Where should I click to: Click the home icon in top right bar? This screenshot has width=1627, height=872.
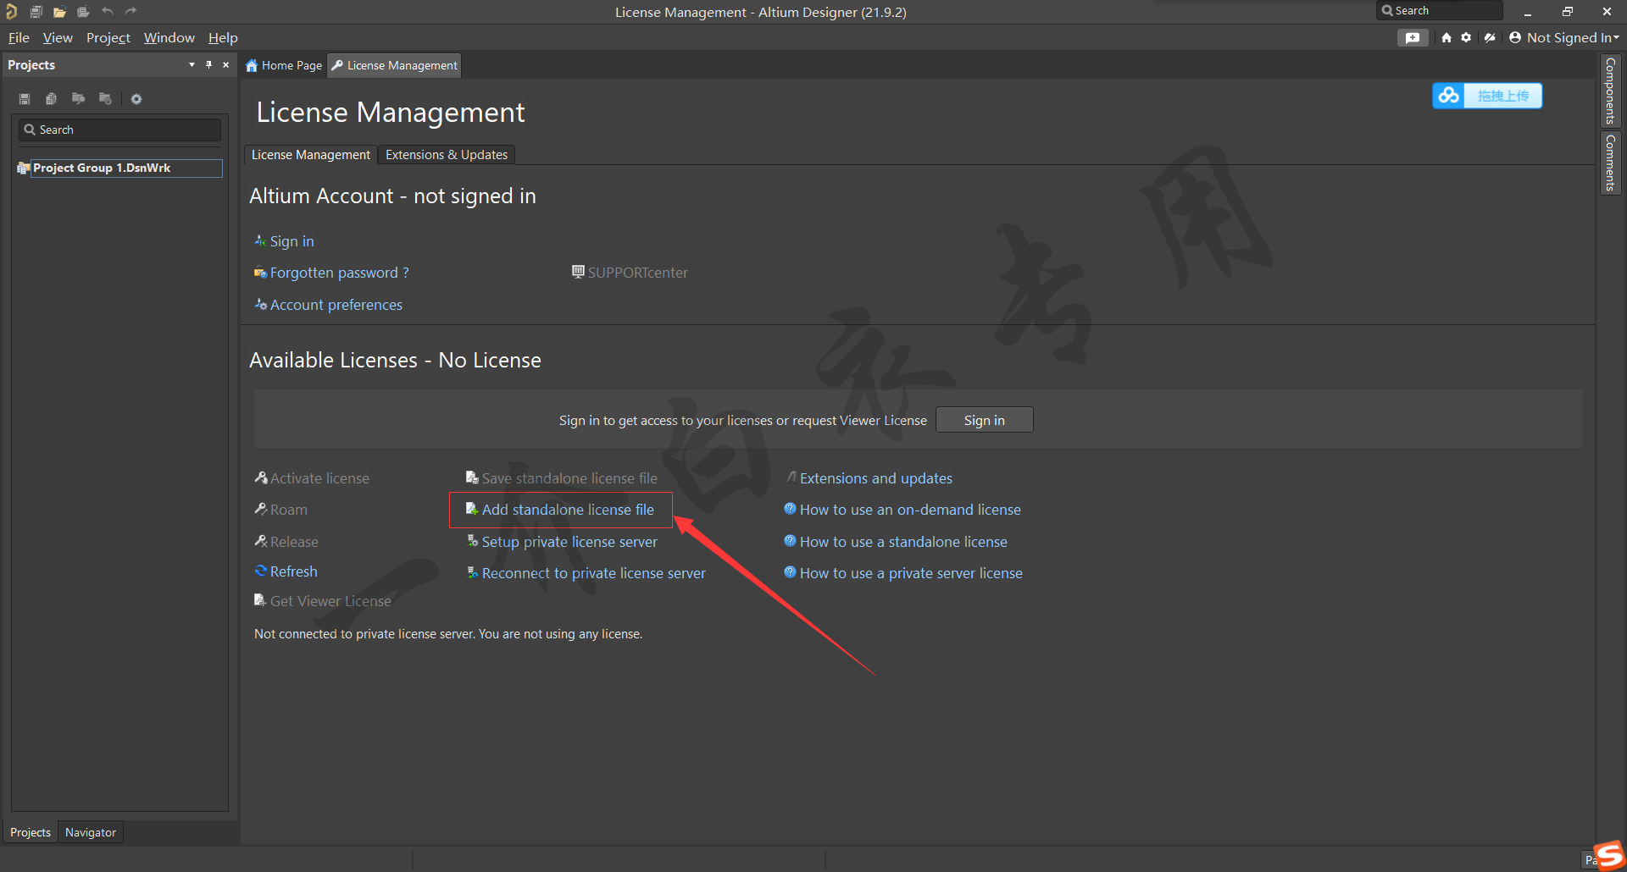click(x=1447, y=37)
